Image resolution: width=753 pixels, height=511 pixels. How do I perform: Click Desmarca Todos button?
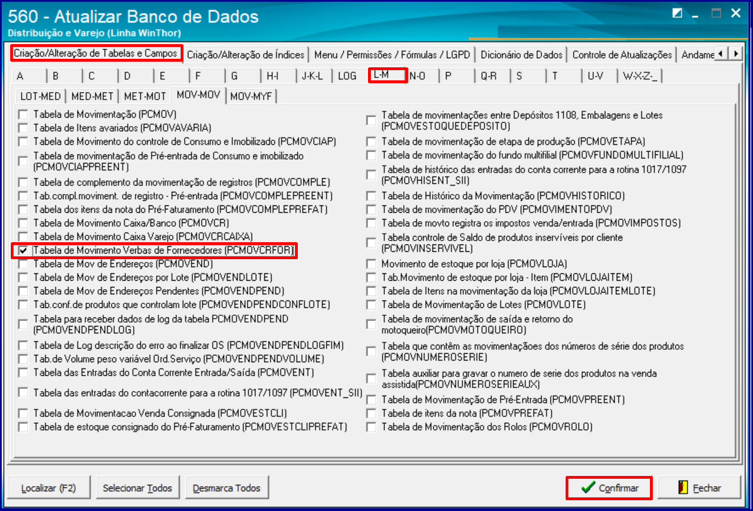coord(226,488)
